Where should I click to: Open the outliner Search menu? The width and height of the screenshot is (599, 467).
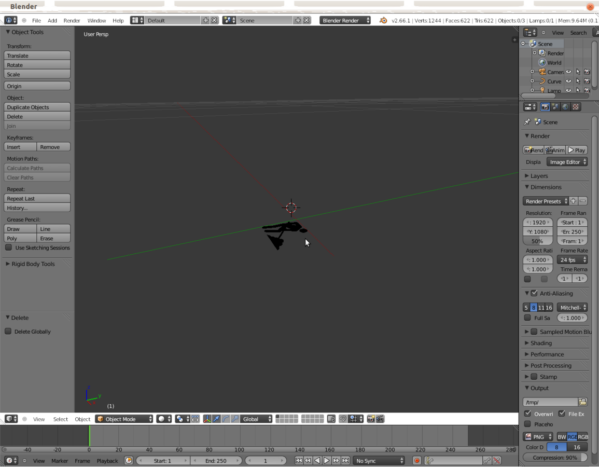tap(578, 33)
